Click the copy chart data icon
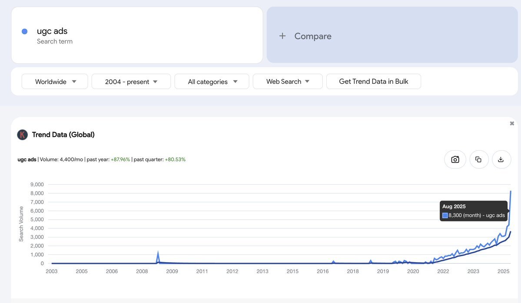521x303 pixels. click(478, 159)
